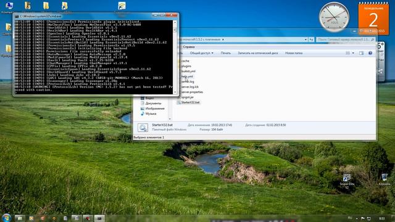The image size is (395, 222).
Task: Switch to the cmd.exe taskbar button
Action: click(99, 218)
